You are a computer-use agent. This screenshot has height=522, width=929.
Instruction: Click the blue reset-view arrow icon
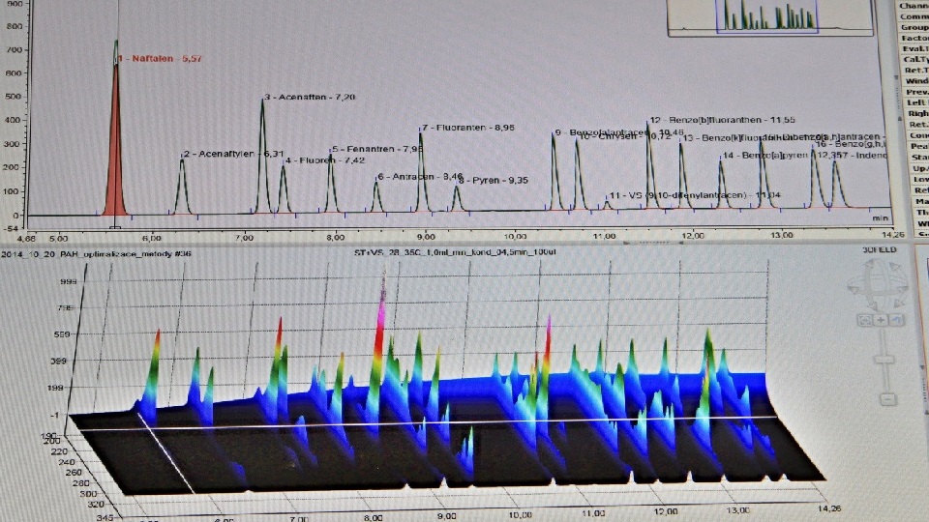coord(898,320)
